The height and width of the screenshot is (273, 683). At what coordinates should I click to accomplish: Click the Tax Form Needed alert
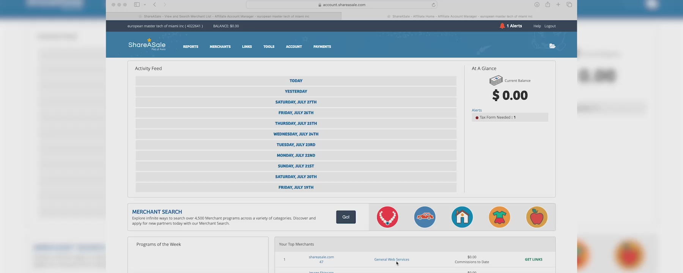pyautogui.click(x=510, y=117)
